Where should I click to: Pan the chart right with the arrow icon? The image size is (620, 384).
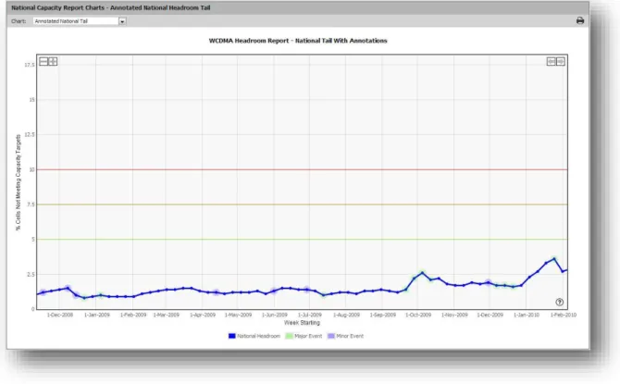coord(560,61)
